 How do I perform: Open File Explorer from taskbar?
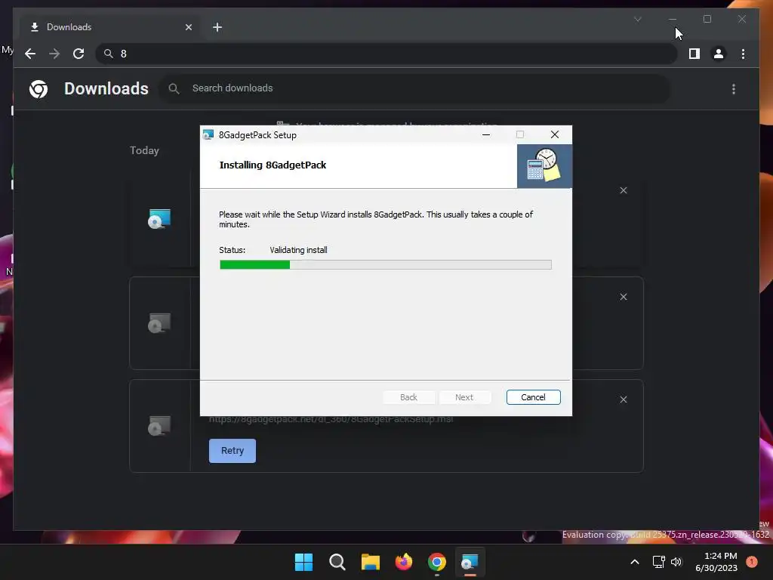[x=370, y=562]
